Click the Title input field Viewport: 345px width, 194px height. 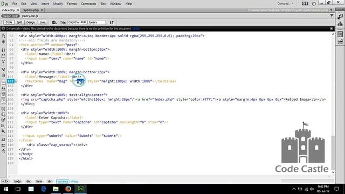[x=86, y=23]
